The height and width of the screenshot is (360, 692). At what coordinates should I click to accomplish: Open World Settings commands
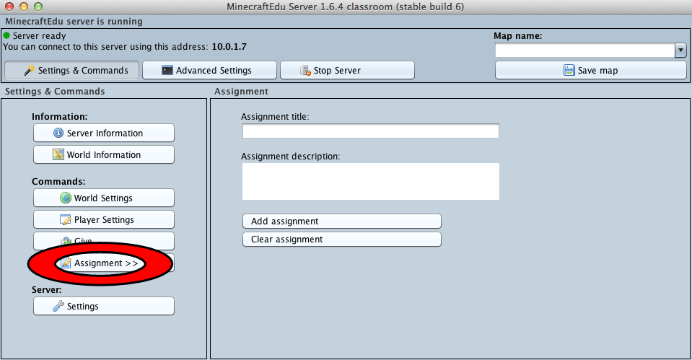(x=104, y=198)
